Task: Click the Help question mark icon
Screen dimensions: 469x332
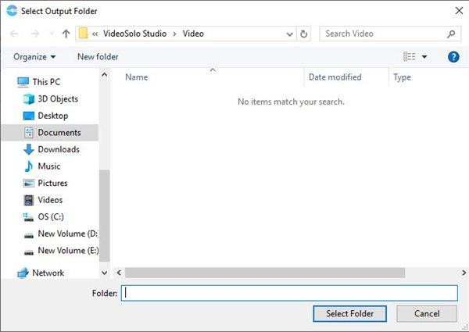Action: [453, 57]
